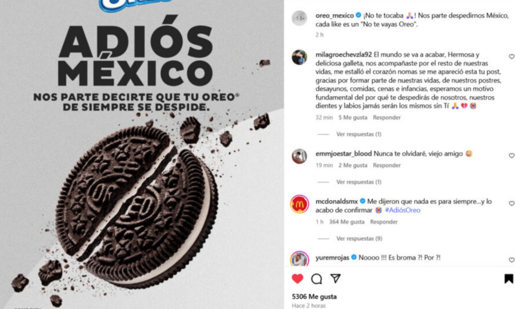Like yuremrojas's comment heart
This screenshot has width=515, height=309.
click(511, 260)
